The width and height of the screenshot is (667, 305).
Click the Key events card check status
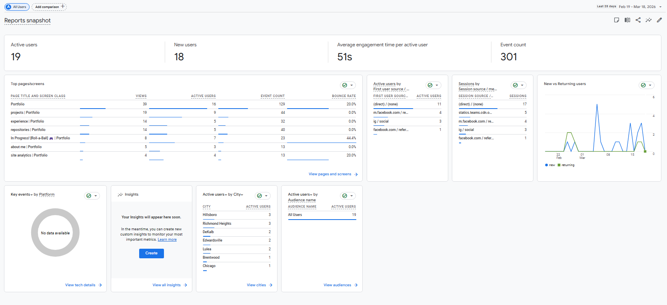pyautogui.click(x=89, y=196)
